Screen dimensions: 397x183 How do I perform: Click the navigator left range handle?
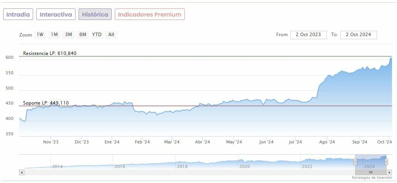point(355,162)
